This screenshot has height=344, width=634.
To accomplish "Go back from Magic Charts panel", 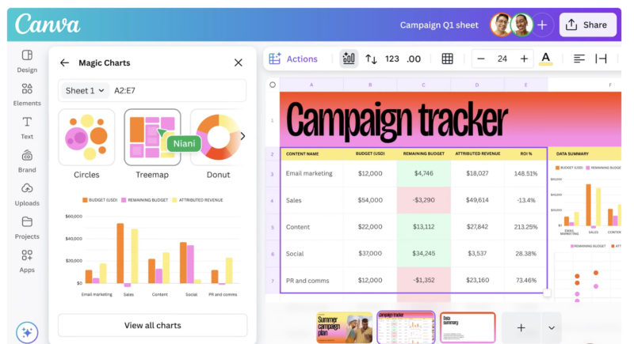I will [x=64, y=62].
